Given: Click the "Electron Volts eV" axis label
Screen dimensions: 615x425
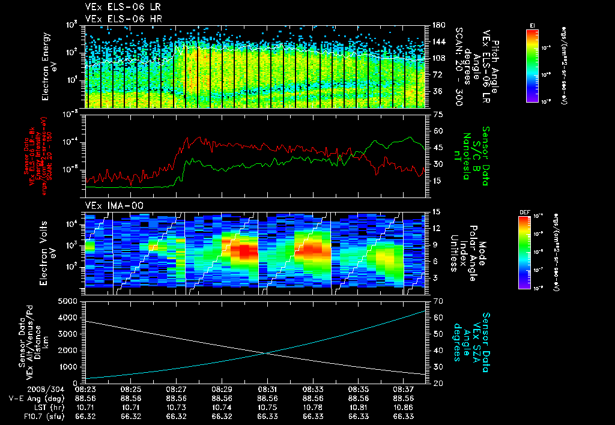Looking at the screenshot, I should pos(48,253).
